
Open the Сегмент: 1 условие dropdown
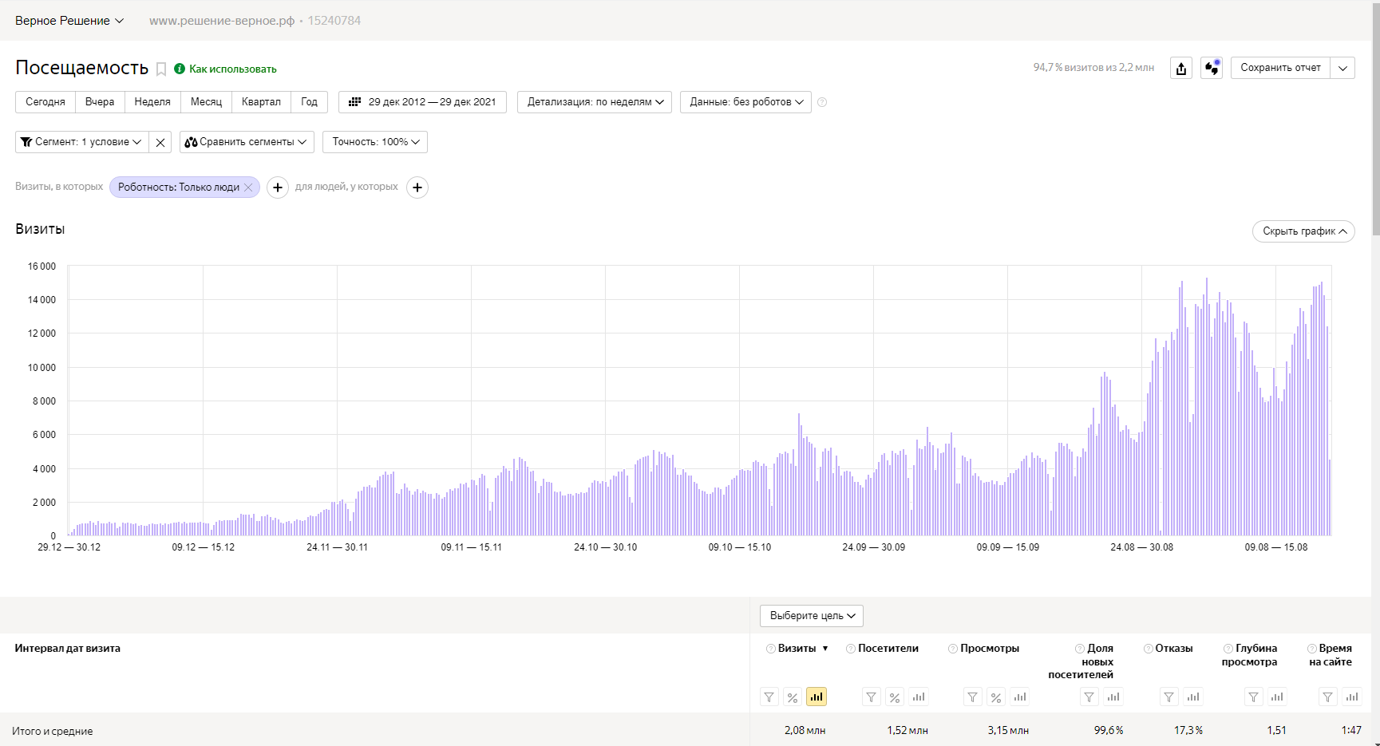[x=82, y=142]
